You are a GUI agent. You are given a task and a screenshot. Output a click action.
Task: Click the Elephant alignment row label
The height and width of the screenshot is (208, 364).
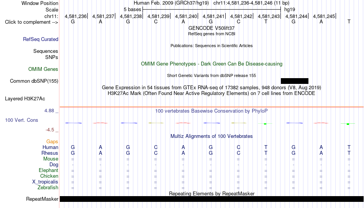click(48, 170)
